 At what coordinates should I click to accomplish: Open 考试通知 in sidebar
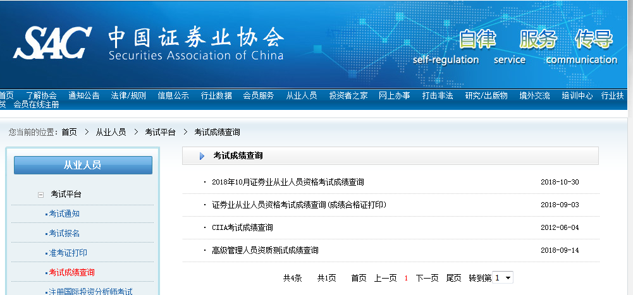pos(65,214)
